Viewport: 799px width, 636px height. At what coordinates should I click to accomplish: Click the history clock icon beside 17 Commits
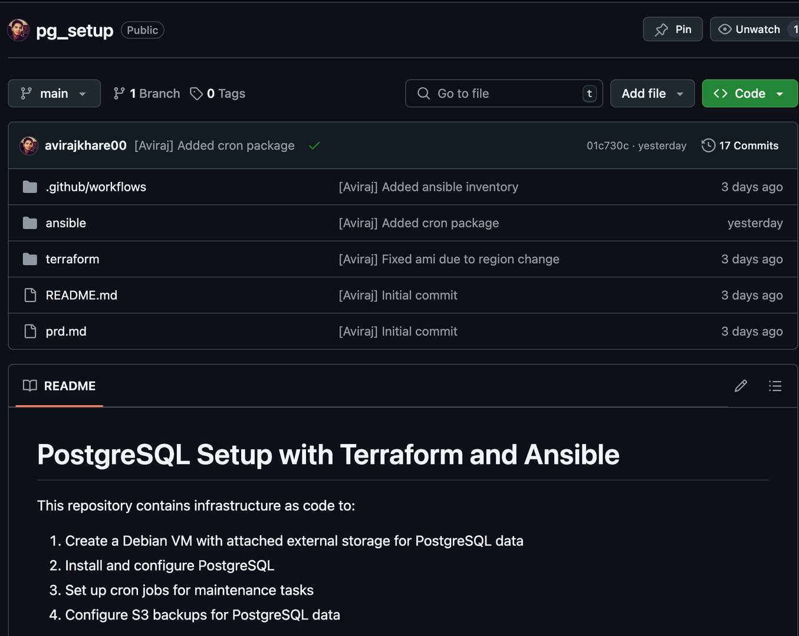click(708, 145)
